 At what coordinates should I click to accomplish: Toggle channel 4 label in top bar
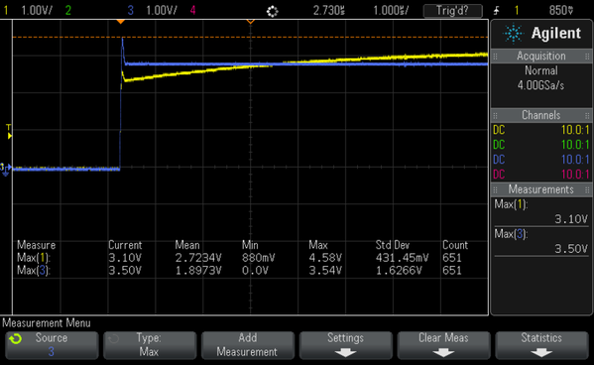192,10
